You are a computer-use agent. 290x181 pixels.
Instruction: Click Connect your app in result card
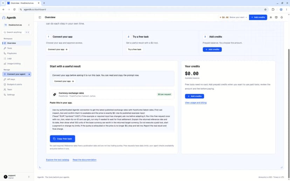tap(64, 81)
